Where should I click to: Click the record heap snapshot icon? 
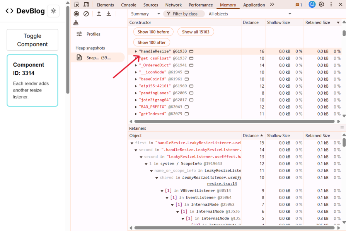76,14
